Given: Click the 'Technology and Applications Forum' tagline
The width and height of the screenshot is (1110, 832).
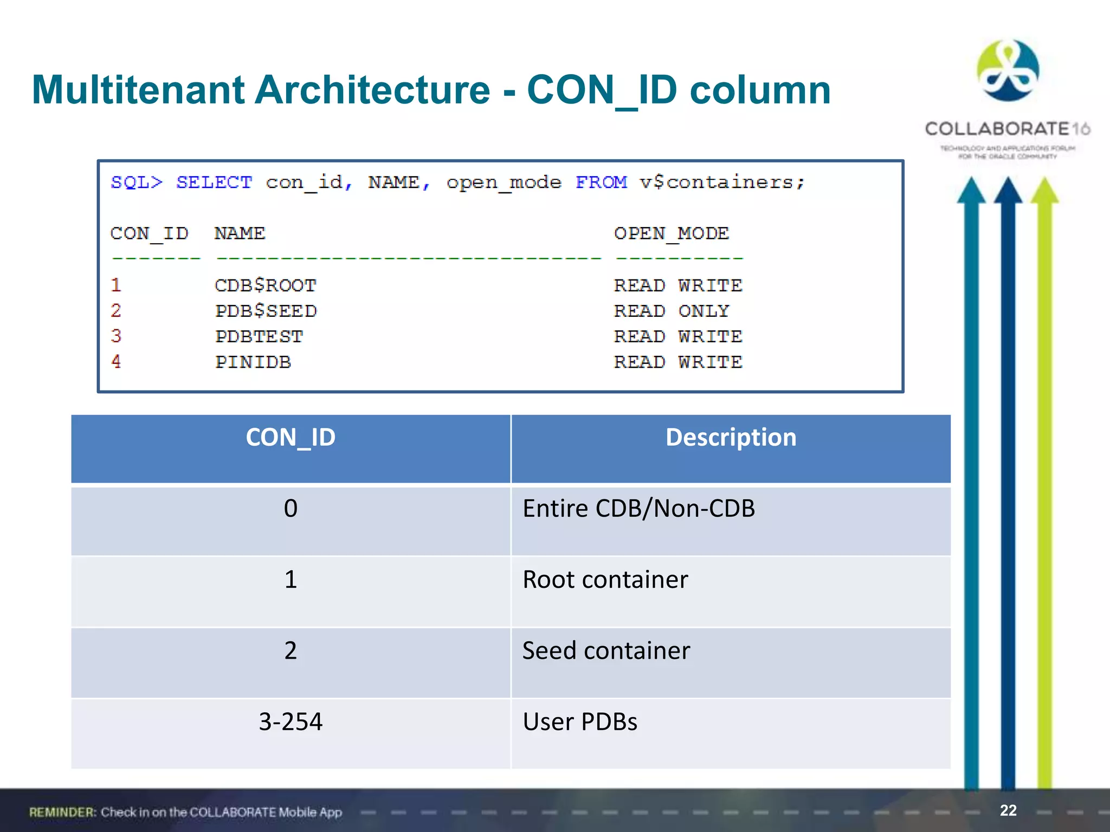Looking at the screenshot, I should point(1008,152).
